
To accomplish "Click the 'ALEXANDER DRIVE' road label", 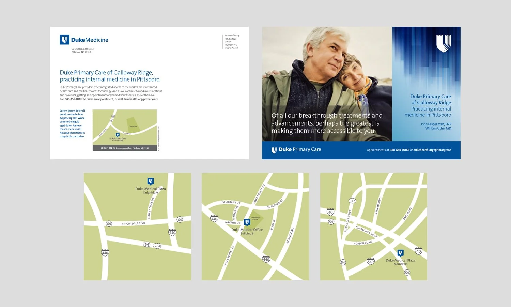I will (x=347, y=221).
